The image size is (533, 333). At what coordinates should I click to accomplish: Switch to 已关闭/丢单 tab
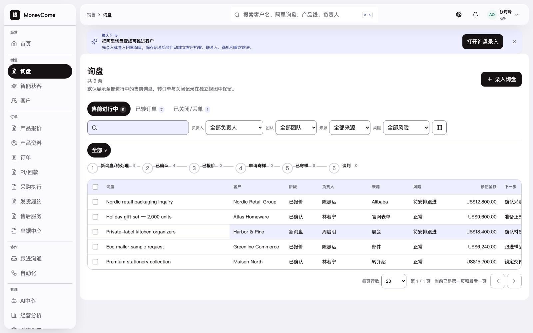tap(192, 109)
